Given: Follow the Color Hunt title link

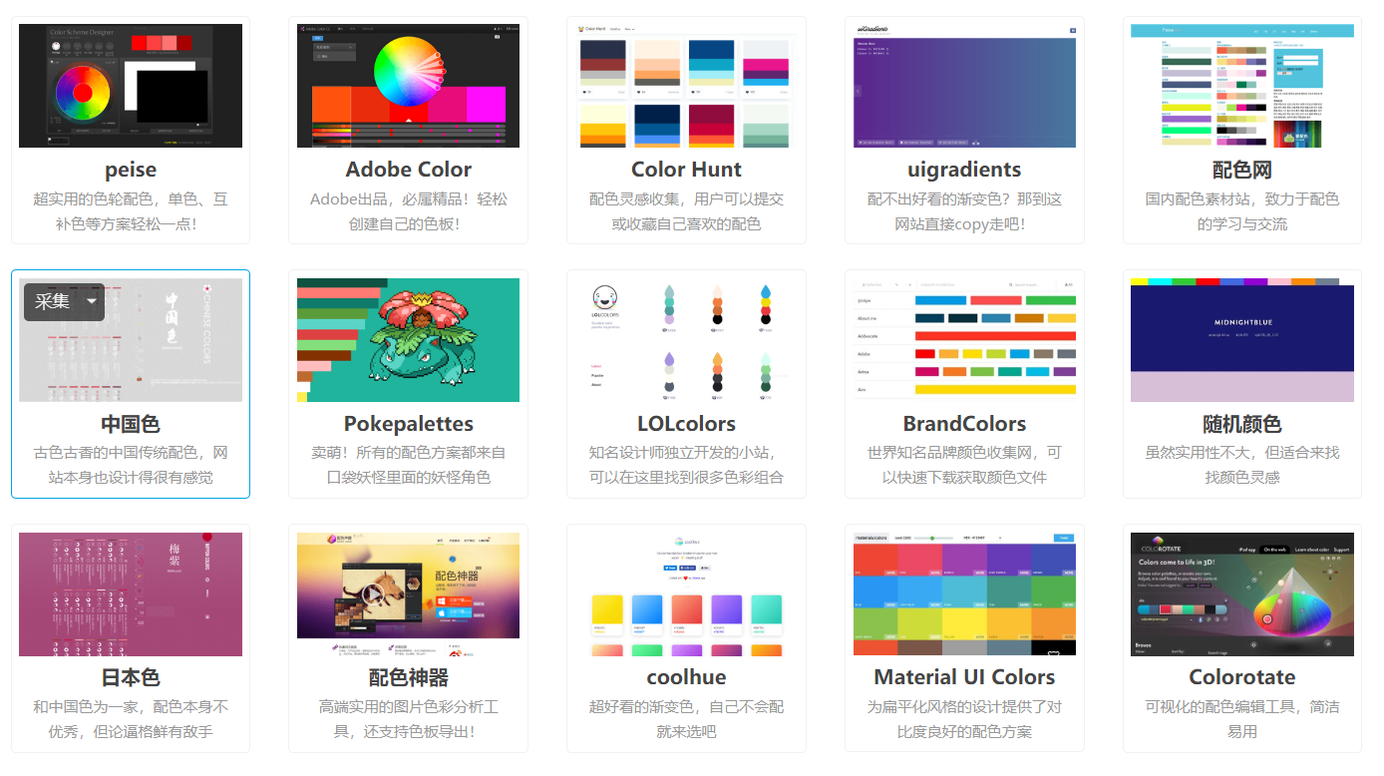Looking at the screenshot, I should point(687,170).
